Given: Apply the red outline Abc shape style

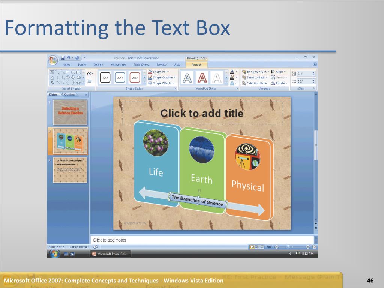Looking at the screenshot, I should 135,78.
